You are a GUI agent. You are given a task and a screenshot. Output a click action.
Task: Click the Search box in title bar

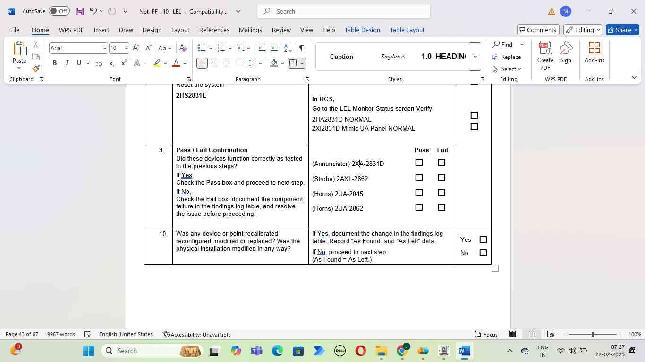click(344, 11)
